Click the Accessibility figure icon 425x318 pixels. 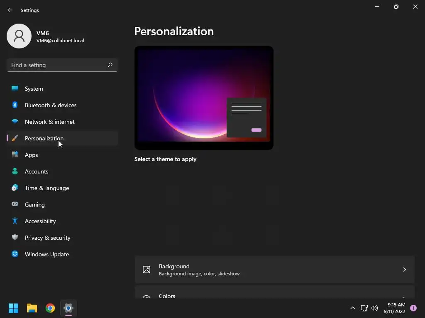pos(15,221)
